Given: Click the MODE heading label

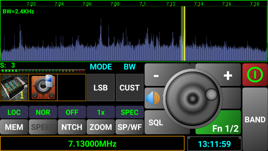Looking at the screenshot, I should tap(101, 67).
